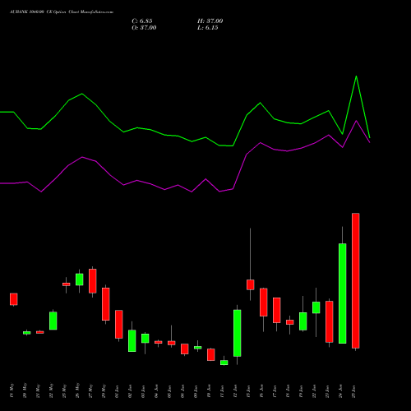Click the small green candle for 11 Jun
Viewport: 411px width, 411px height.
[x=224, y=363]
